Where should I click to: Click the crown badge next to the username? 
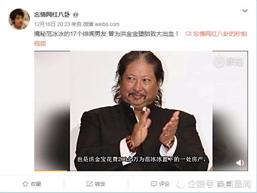point(76,15)
